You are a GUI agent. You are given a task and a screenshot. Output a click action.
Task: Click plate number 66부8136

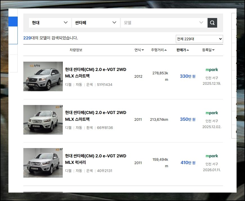click(105, 128)
